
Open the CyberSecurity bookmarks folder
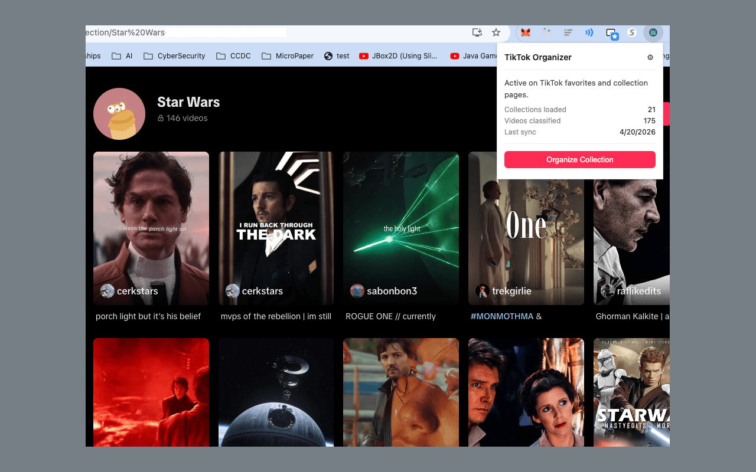tap(174, 56)
